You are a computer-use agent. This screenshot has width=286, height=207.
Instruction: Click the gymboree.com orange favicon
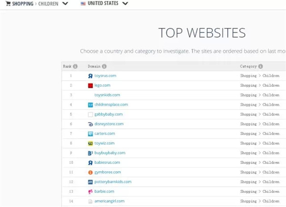click(90, 172)
